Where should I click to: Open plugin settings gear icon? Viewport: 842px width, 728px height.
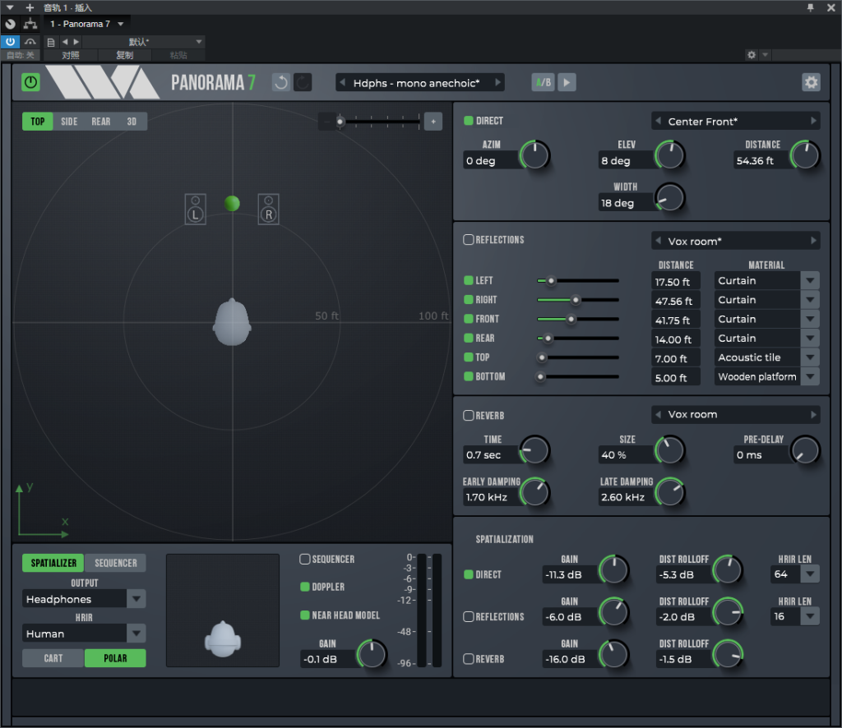[811, 83]
